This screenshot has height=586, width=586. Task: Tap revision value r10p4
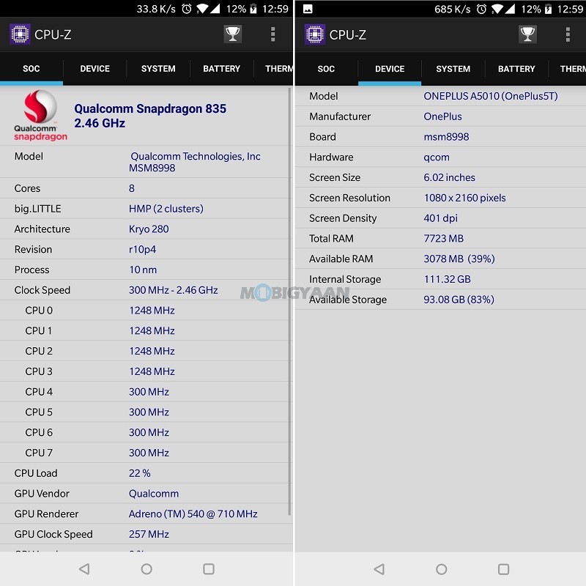[x=142, y=249]
